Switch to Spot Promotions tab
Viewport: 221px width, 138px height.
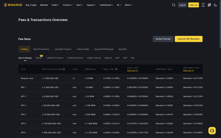click(x=41, y=49)
